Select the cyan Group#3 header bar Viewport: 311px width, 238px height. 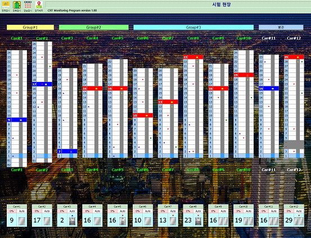click(x=193, y=28)
